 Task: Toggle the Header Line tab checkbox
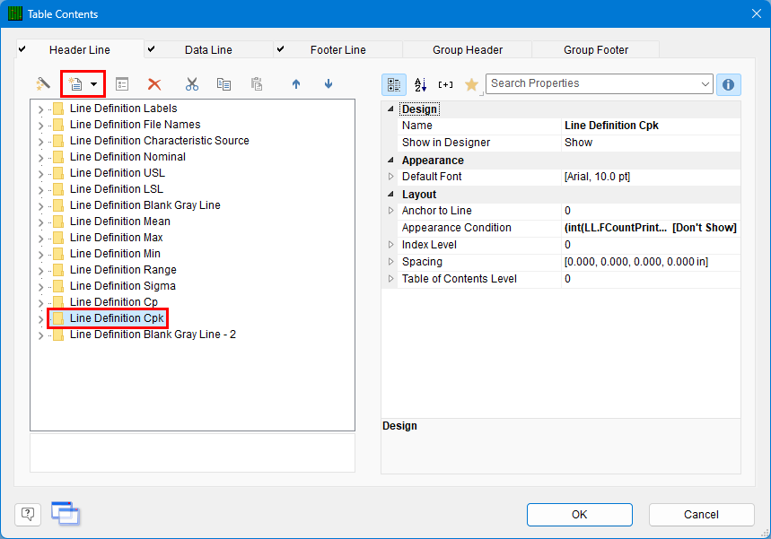(22, 49)
